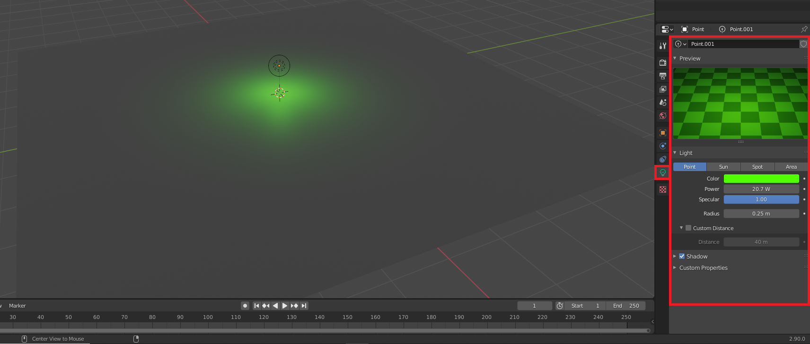Enable the Custom Distance checkbox
The height and width of the screenshot is (344, 810).
point(688,228)
